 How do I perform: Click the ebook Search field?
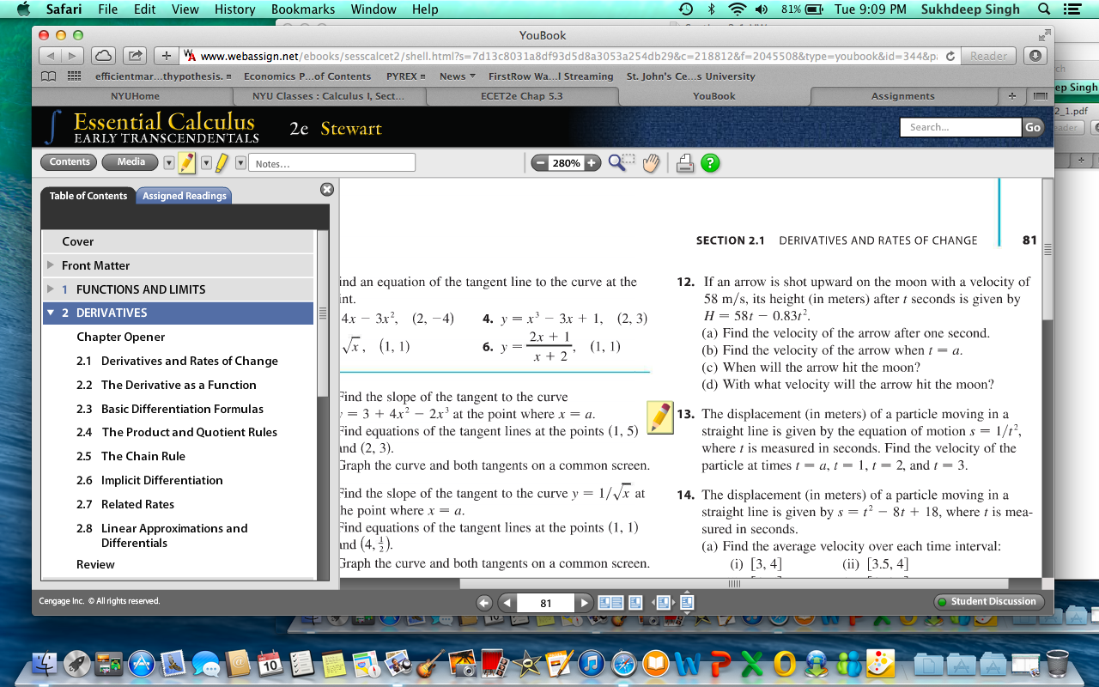click(x=961, y=127)
